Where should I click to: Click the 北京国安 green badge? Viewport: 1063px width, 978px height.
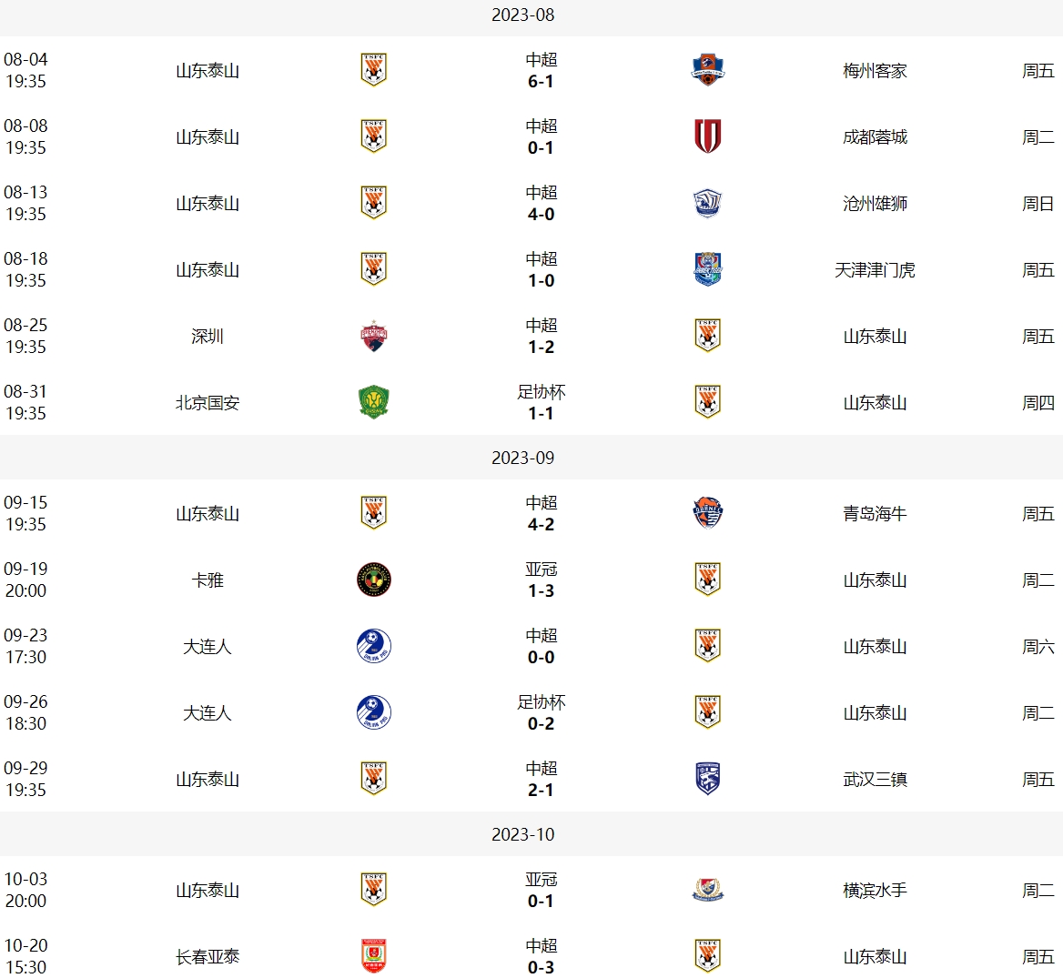pyautogui.click(x=373, y=402)
